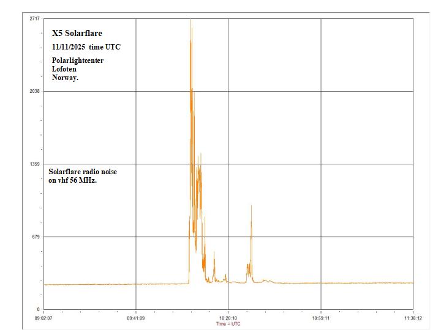Click the Norway text line
This screenshot has width=441, height=330.
tap(66, 78)
